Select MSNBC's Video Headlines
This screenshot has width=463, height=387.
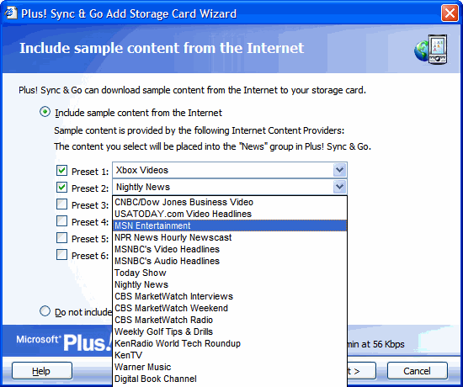[230, 249]
